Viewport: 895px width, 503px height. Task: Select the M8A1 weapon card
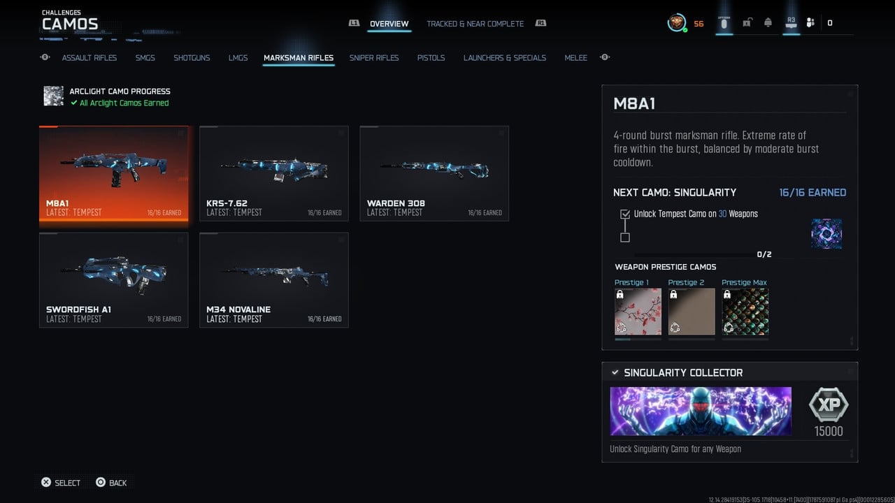point(114,174)
